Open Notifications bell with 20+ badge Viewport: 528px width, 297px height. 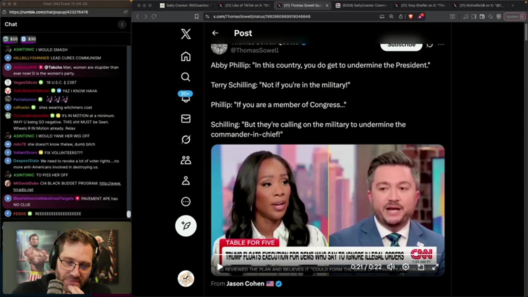point(186,97)
